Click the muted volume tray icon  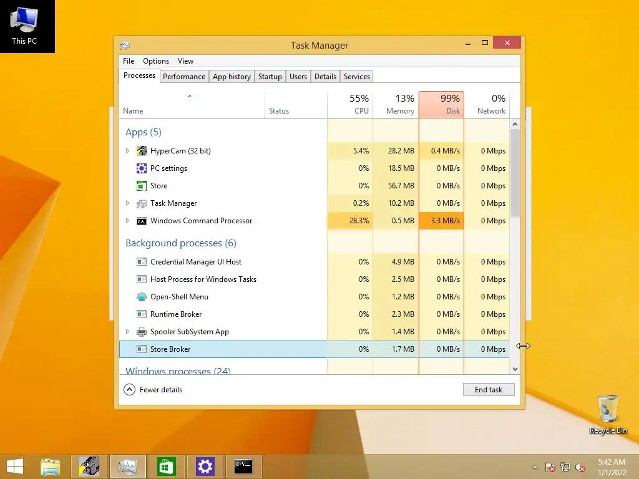(x=580, y=467)
